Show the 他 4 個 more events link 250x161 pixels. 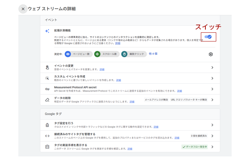[153, 54]
